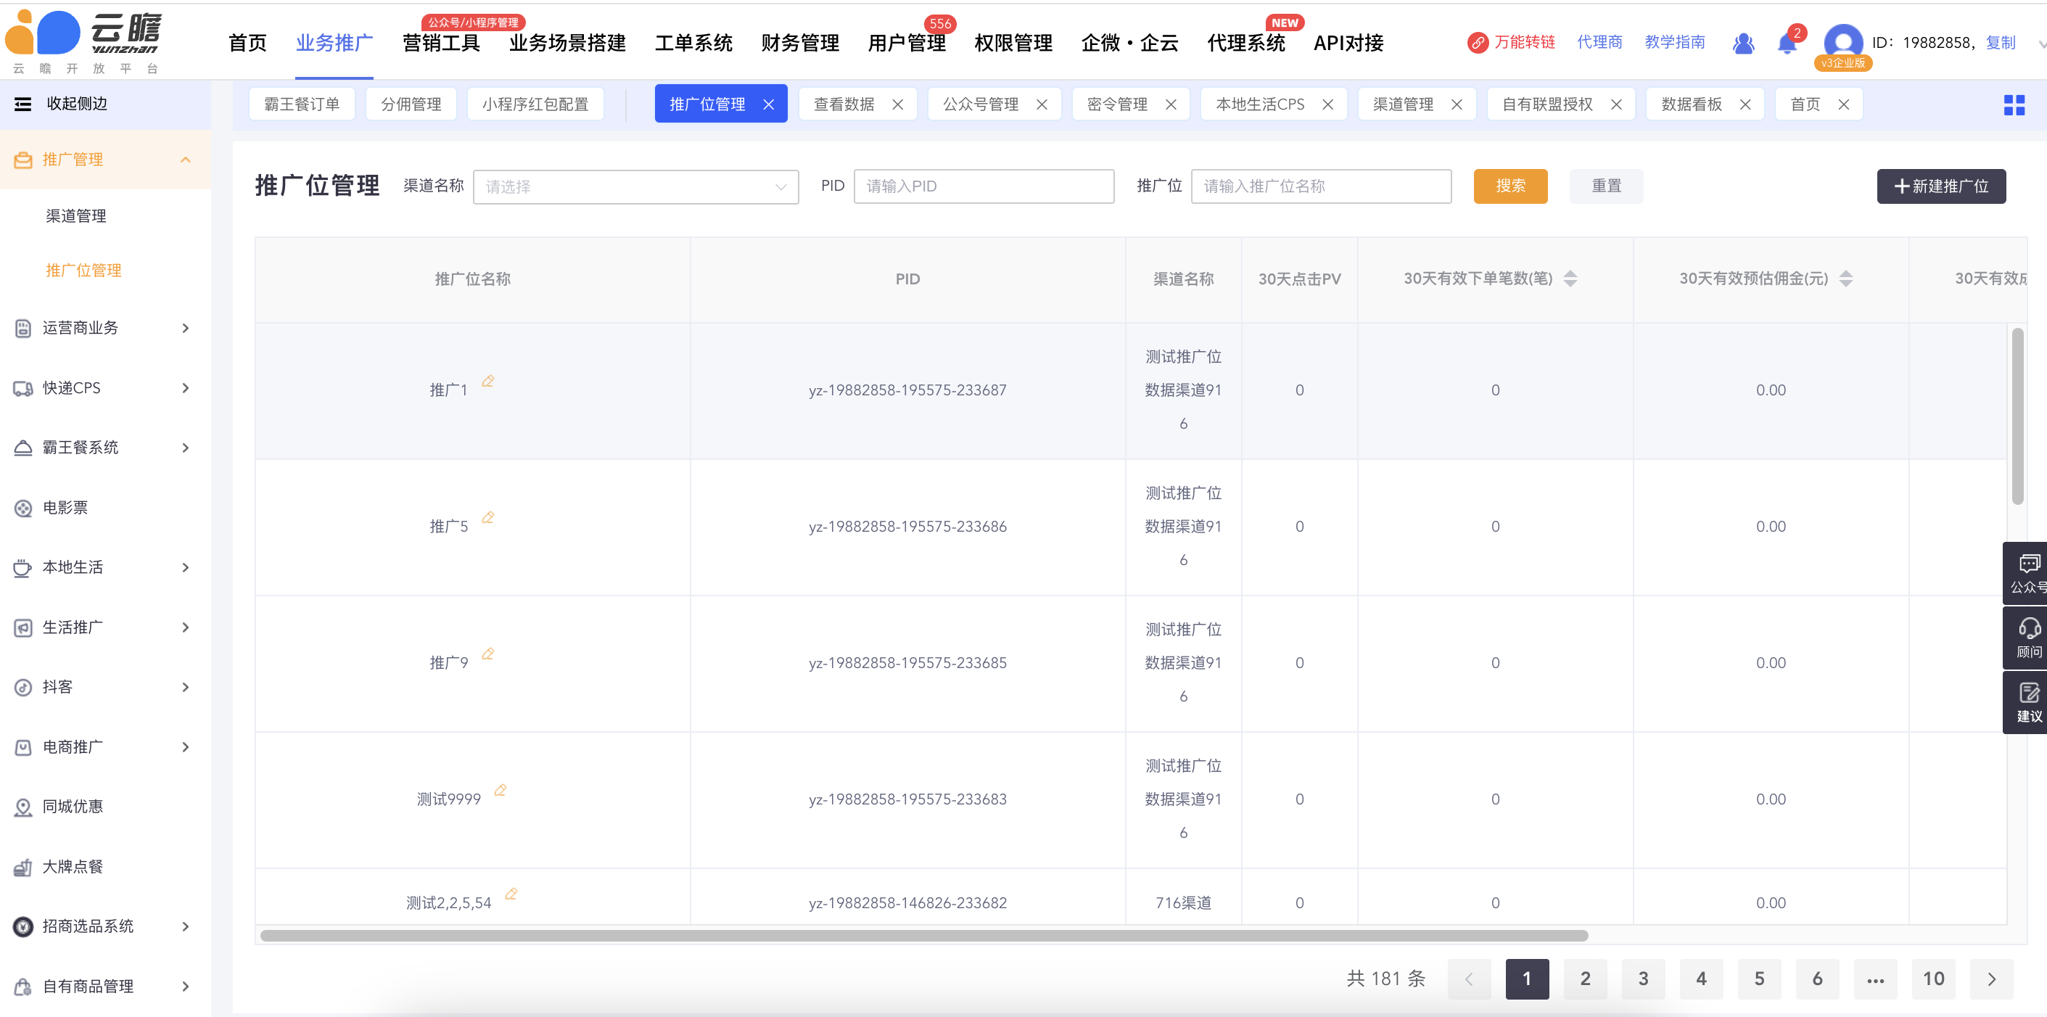
Task: Click the 万能转链 link icon
Action: (x=1478, y=43)
